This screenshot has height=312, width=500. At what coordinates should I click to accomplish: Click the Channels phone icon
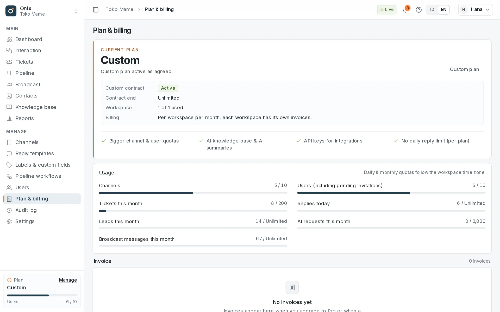pyautogui.click(x=9, y=142)
